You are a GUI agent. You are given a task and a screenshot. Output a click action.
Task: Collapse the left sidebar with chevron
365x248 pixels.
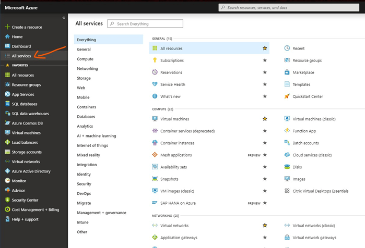click(64, 18)
